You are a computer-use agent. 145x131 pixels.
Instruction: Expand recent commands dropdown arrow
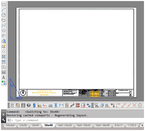[12, 120]
